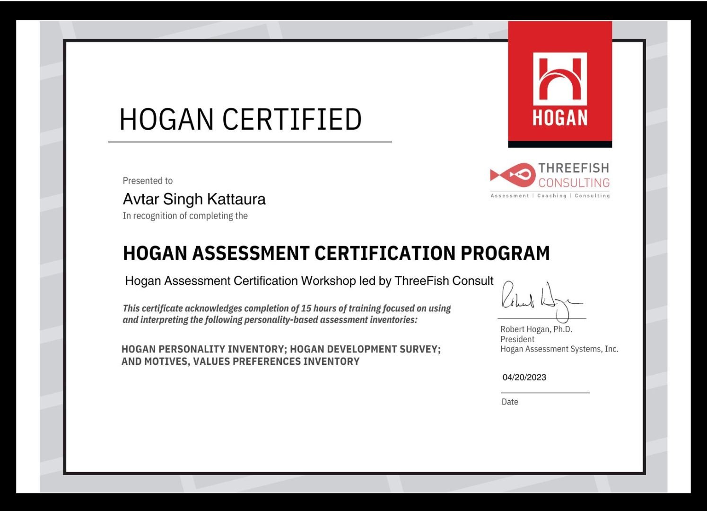Screen dimensions: 707x511
Task: Click Robert Hogan's handwritten signature
Action: click(539, 300)
